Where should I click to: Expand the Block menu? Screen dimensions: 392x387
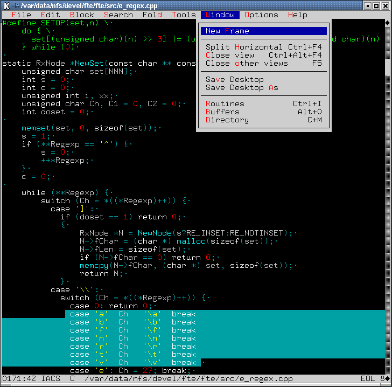click(x=82, y=15)
